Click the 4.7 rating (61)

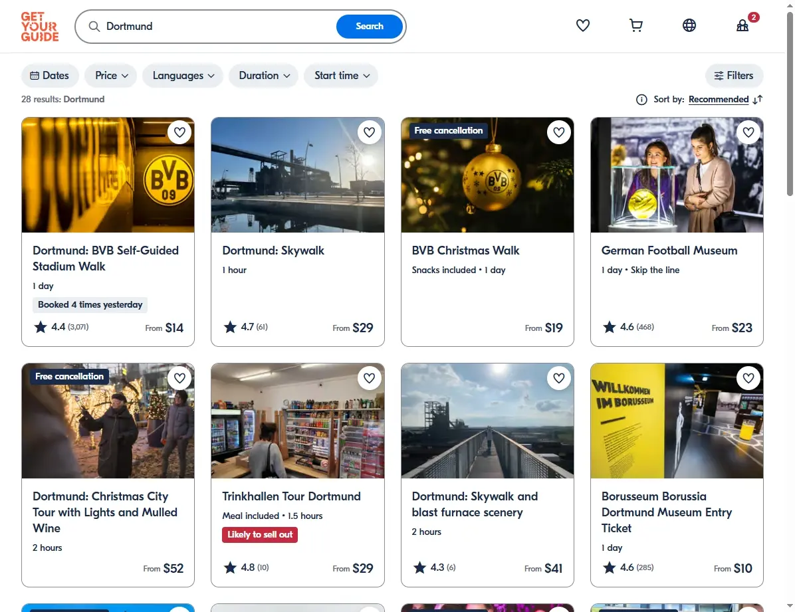click(x=246, y=327)
